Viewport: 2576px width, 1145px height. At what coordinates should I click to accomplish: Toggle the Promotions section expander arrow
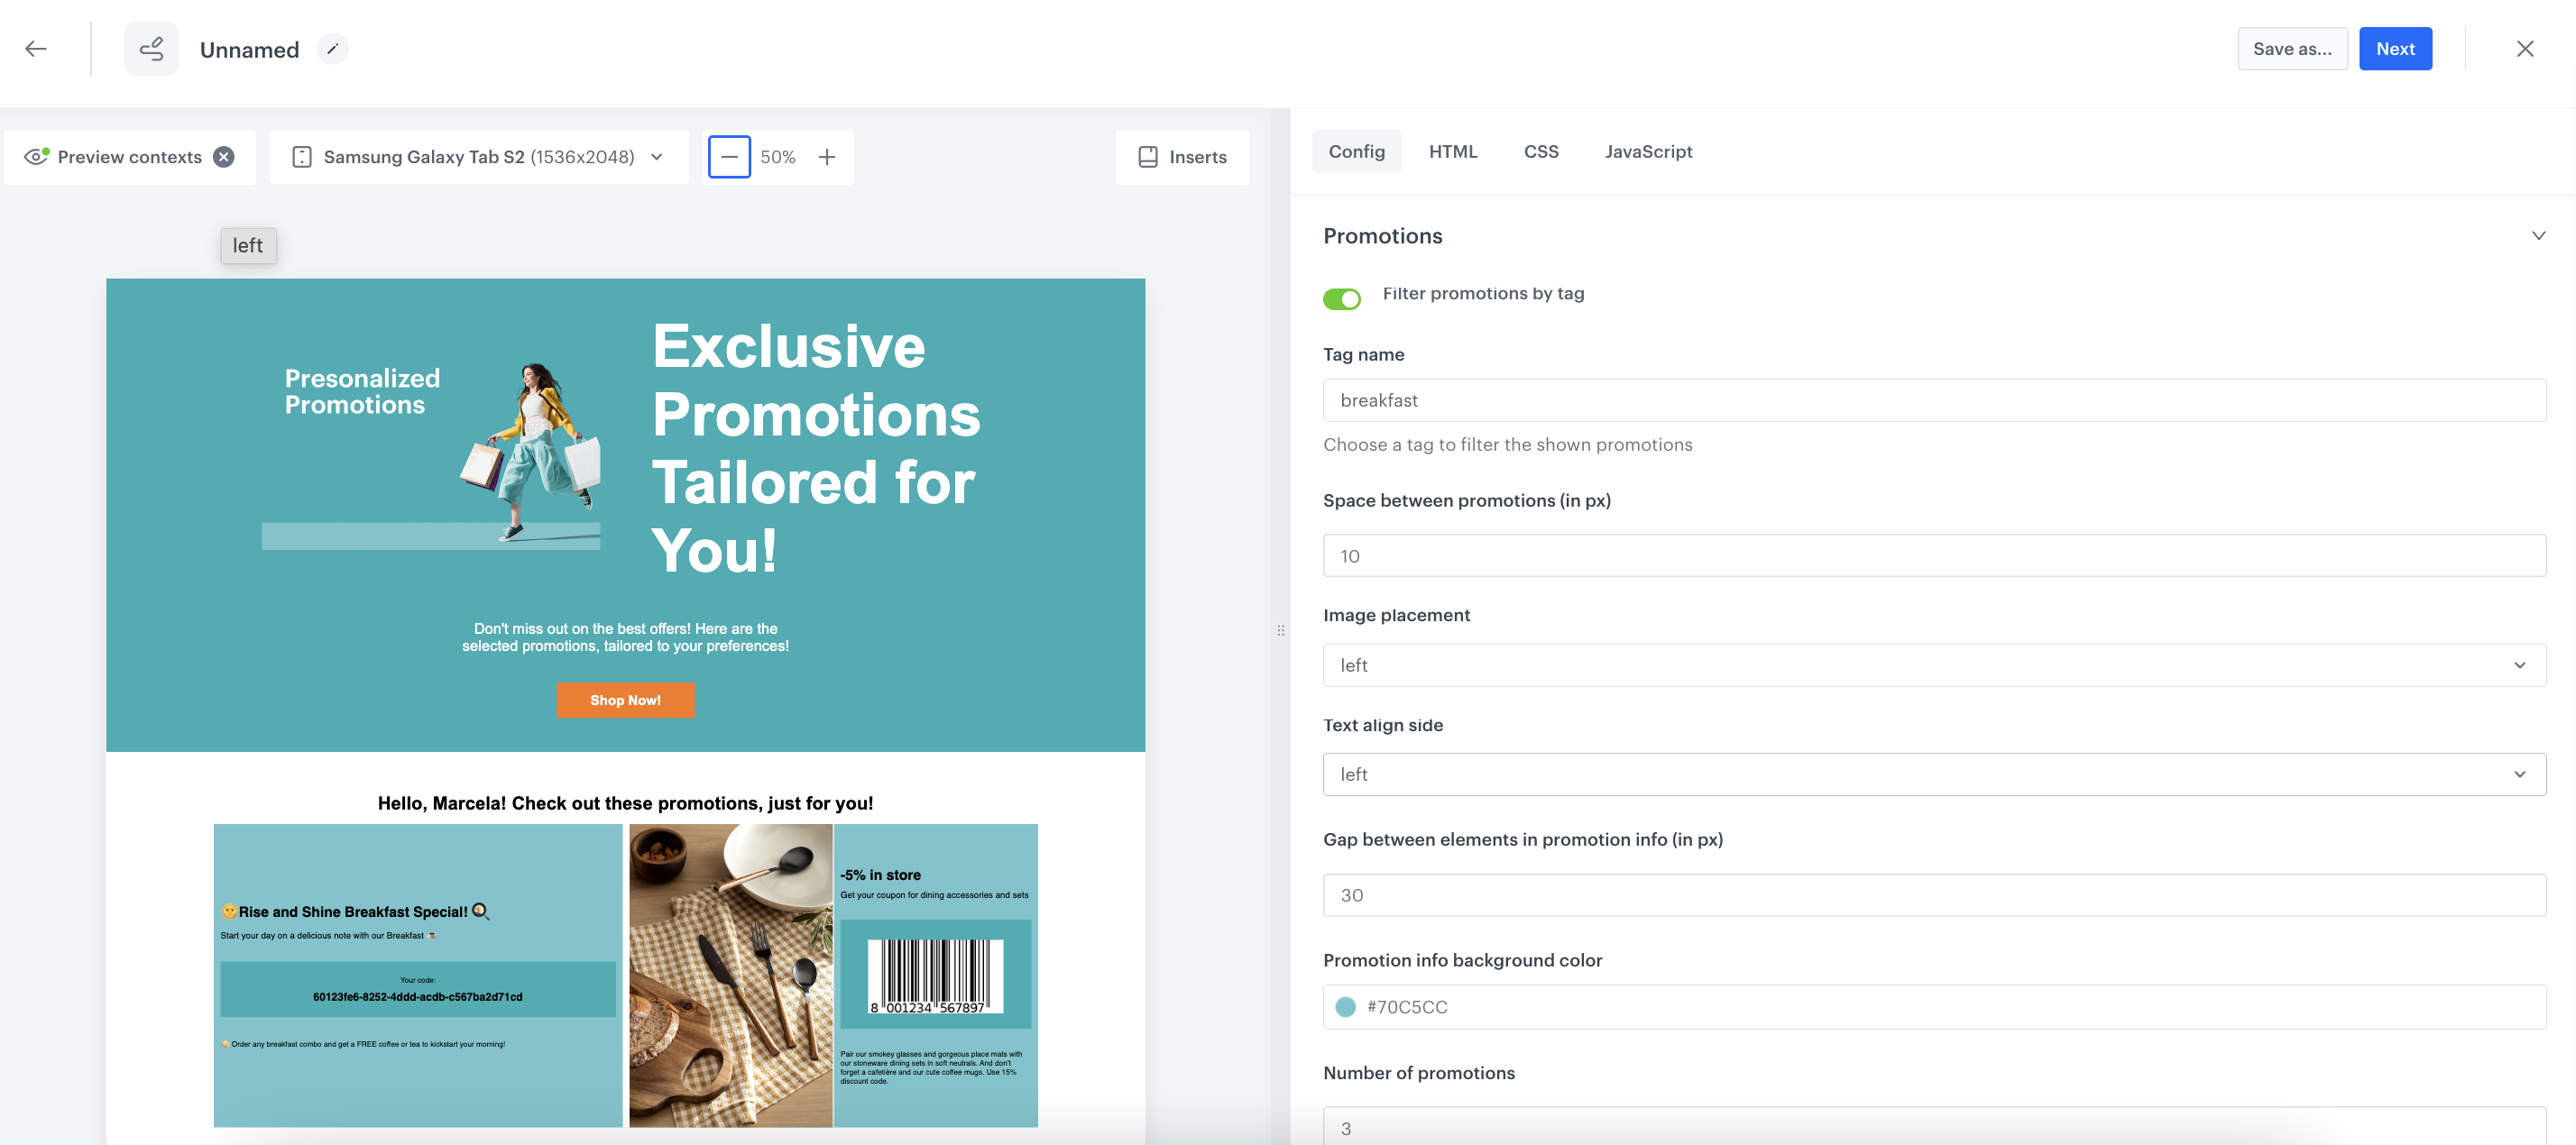tap(2535, 235)
